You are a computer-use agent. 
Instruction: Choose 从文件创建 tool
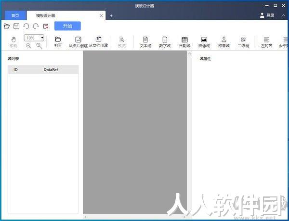click(x=98, y=42)
